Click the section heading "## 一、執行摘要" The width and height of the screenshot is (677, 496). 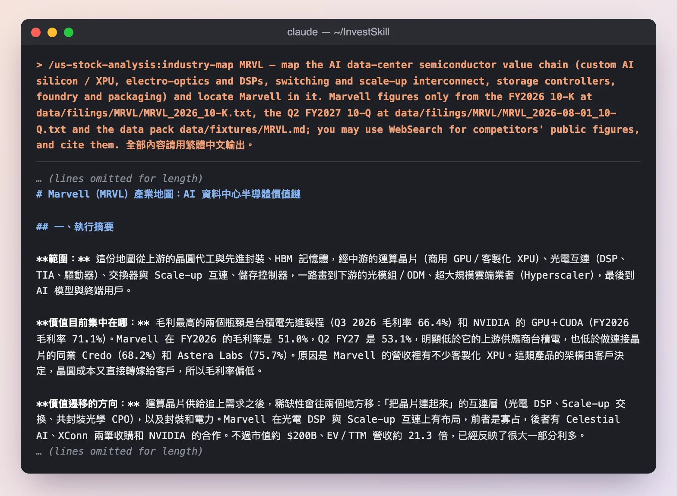coord(75,227)
